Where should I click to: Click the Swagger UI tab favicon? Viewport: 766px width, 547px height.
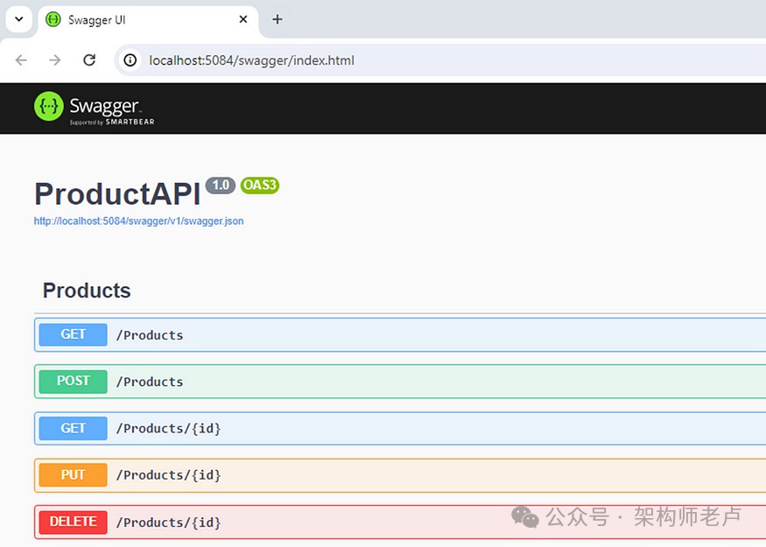click(x=53, y=19)
